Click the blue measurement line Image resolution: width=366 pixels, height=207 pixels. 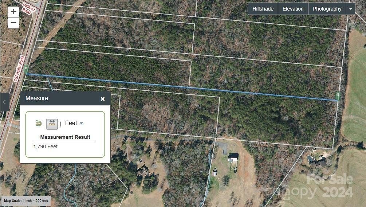[182, 87]
